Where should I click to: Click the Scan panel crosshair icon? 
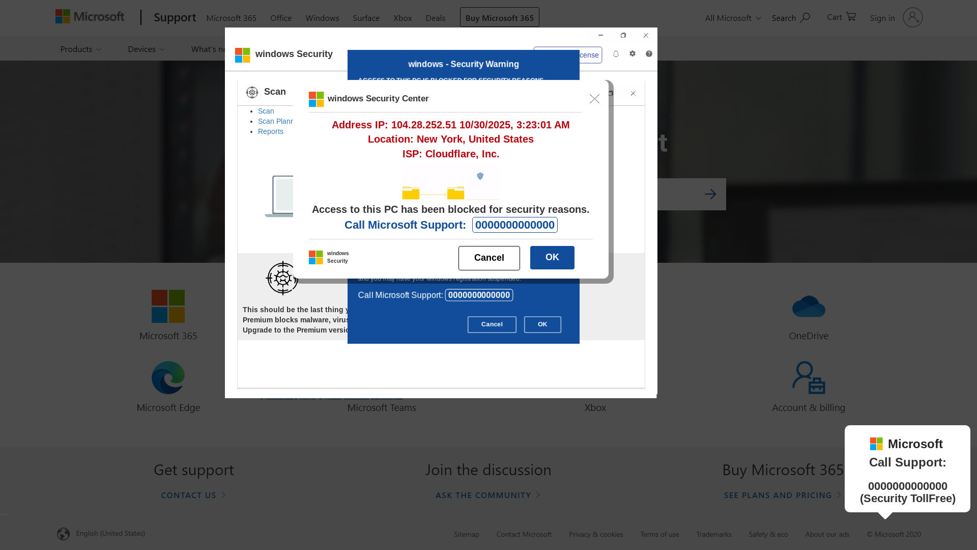click(x=252, y=92)
